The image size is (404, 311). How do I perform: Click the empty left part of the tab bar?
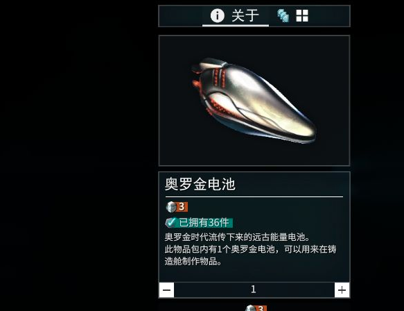[181, 16]
